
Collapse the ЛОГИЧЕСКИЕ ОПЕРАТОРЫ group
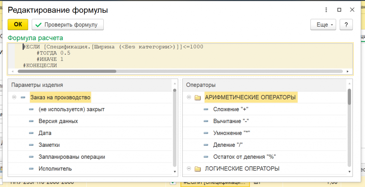[x=189, y=169]
